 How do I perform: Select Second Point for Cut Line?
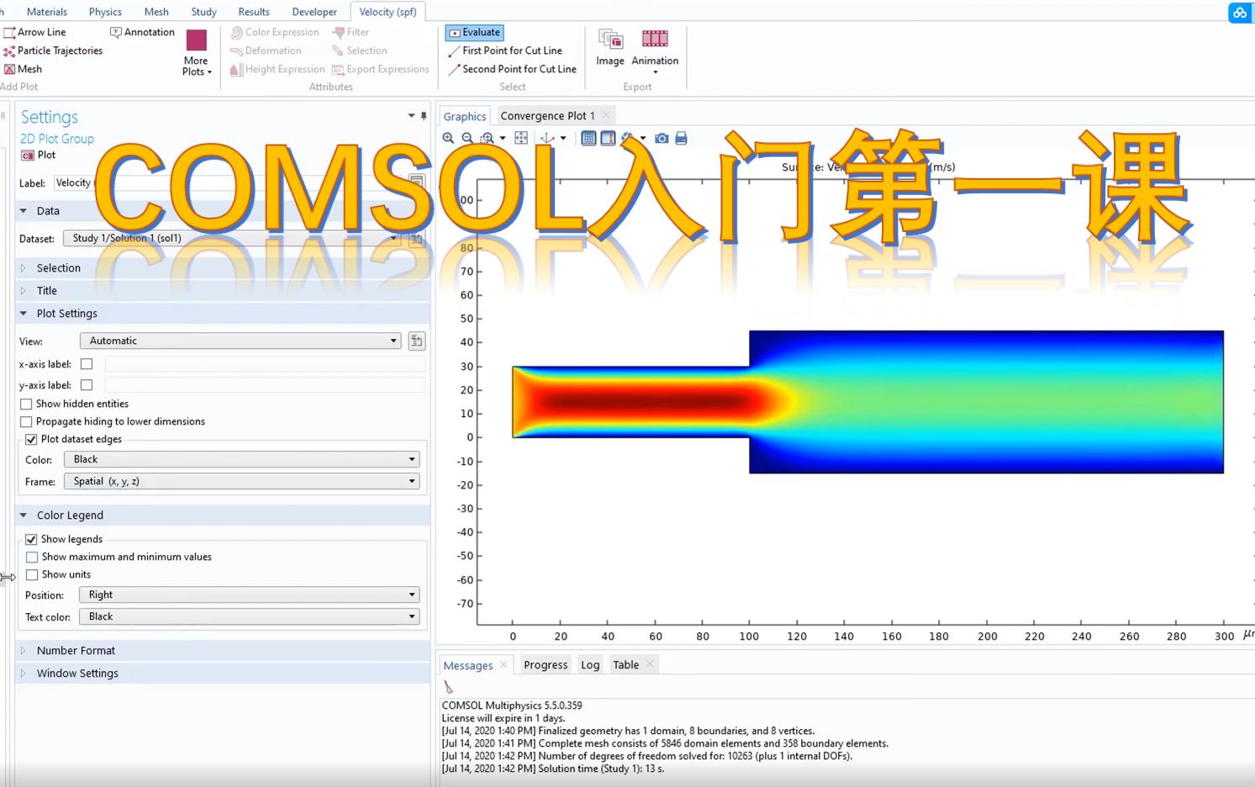(512, 69)
